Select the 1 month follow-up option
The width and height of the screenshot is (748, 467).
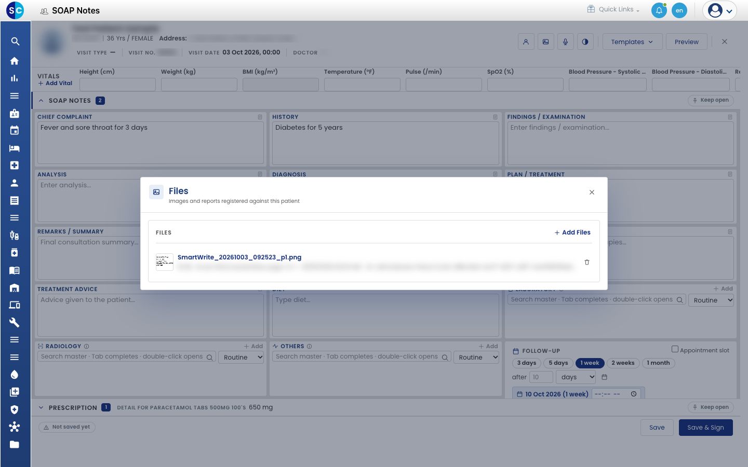[x=658, y=363]
